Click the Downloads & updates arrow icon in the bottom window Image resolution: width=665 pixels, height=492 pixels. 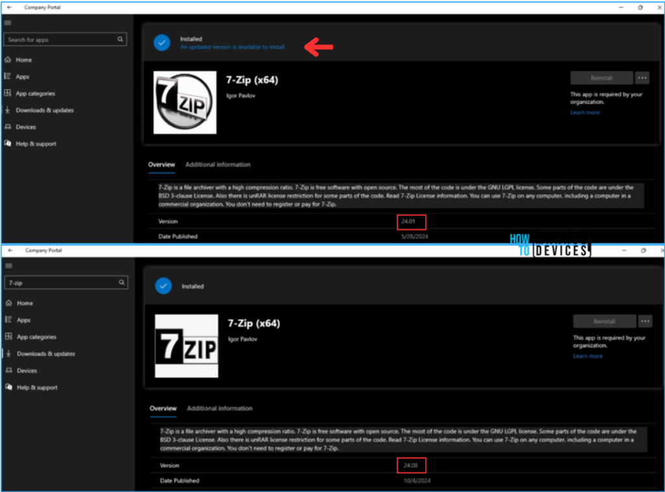pyautogui.click(x=8, y=353)
